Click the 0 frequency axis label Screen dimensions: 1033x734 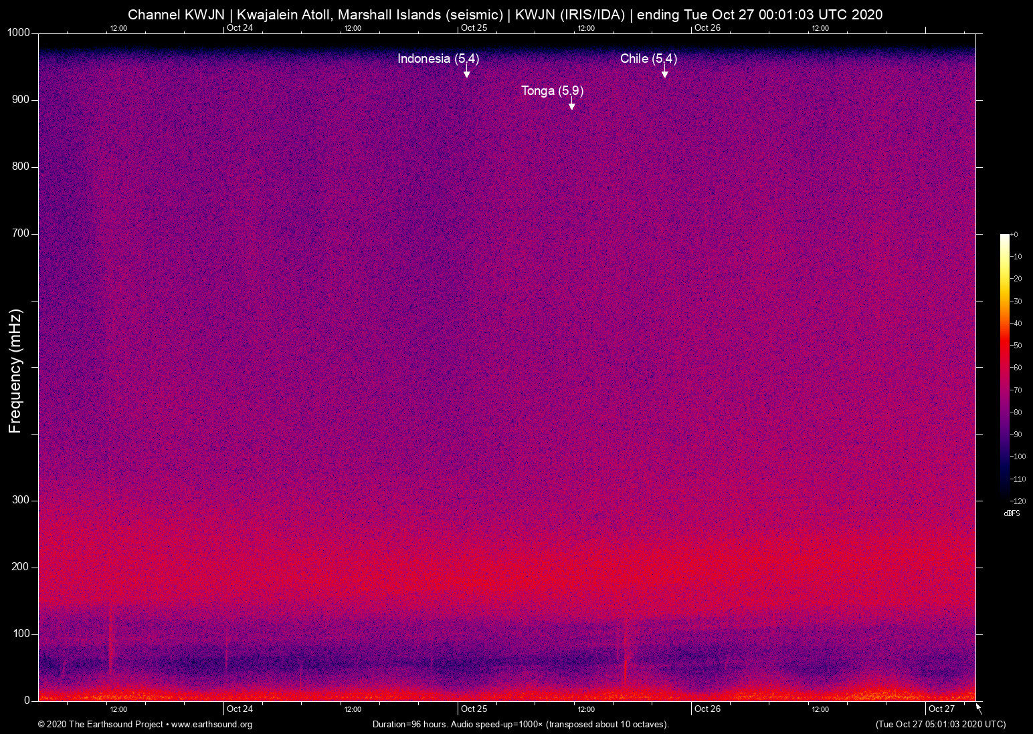click(27, 701)
